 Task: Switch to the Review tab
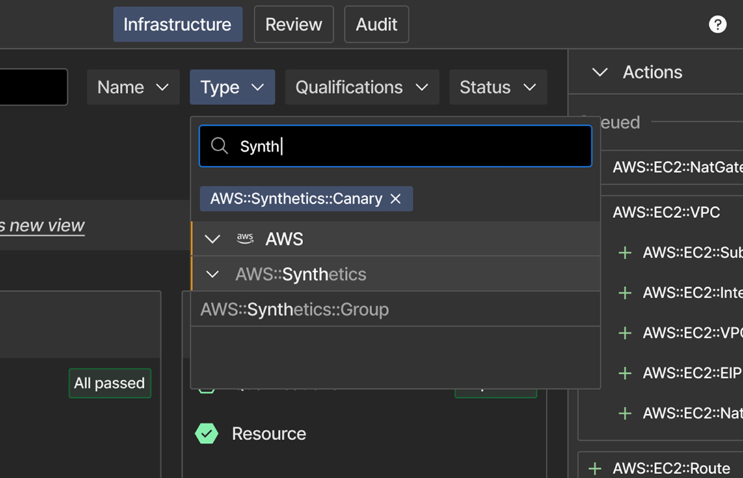294,24
